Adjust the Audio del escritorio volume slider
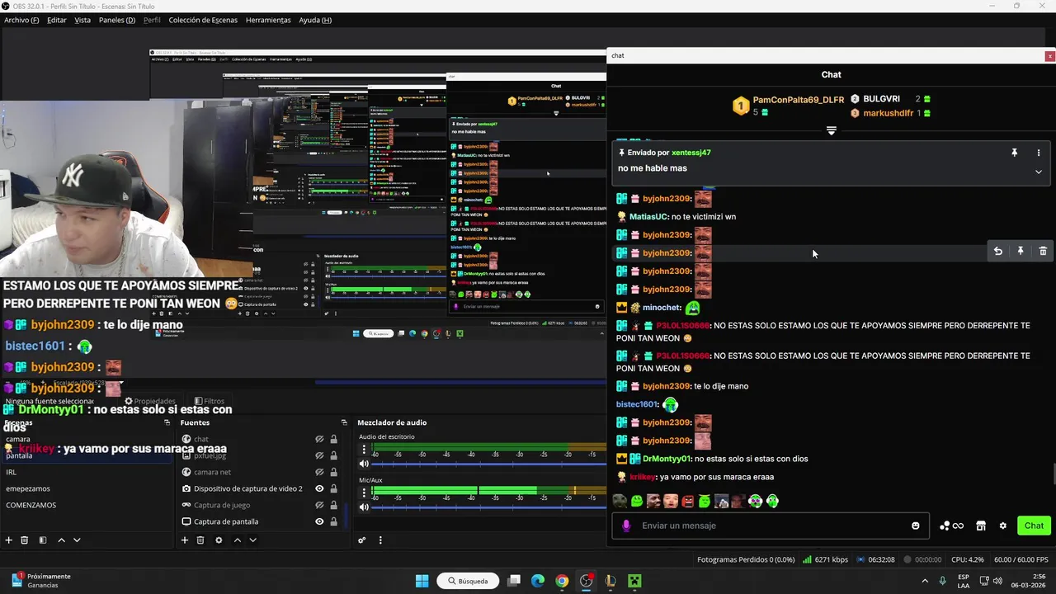 point(491,464)
